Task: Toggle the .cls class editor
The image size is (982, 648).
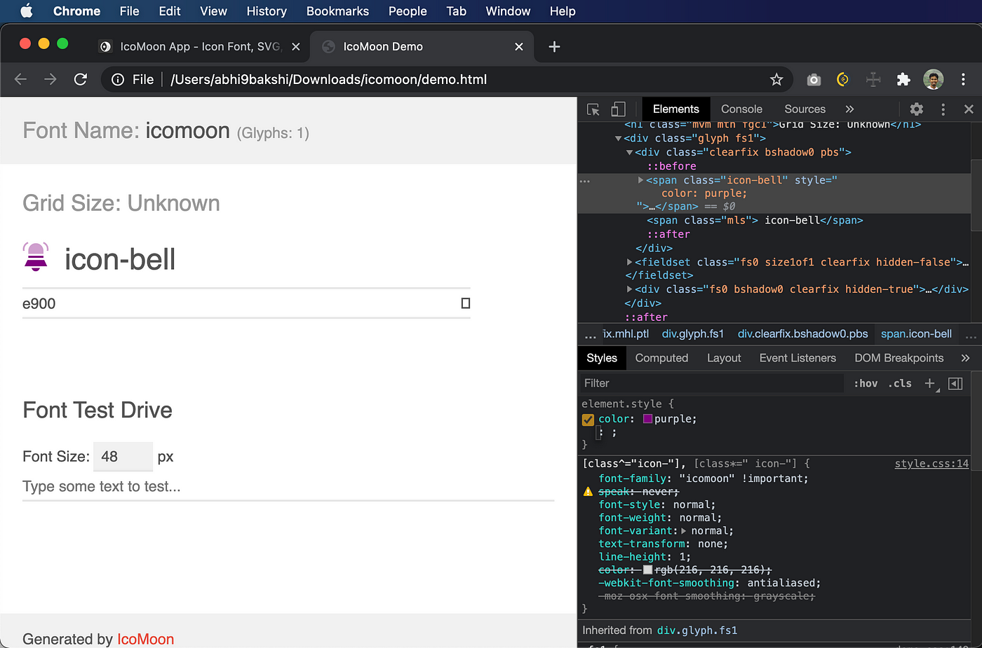Action: (900, 383)
